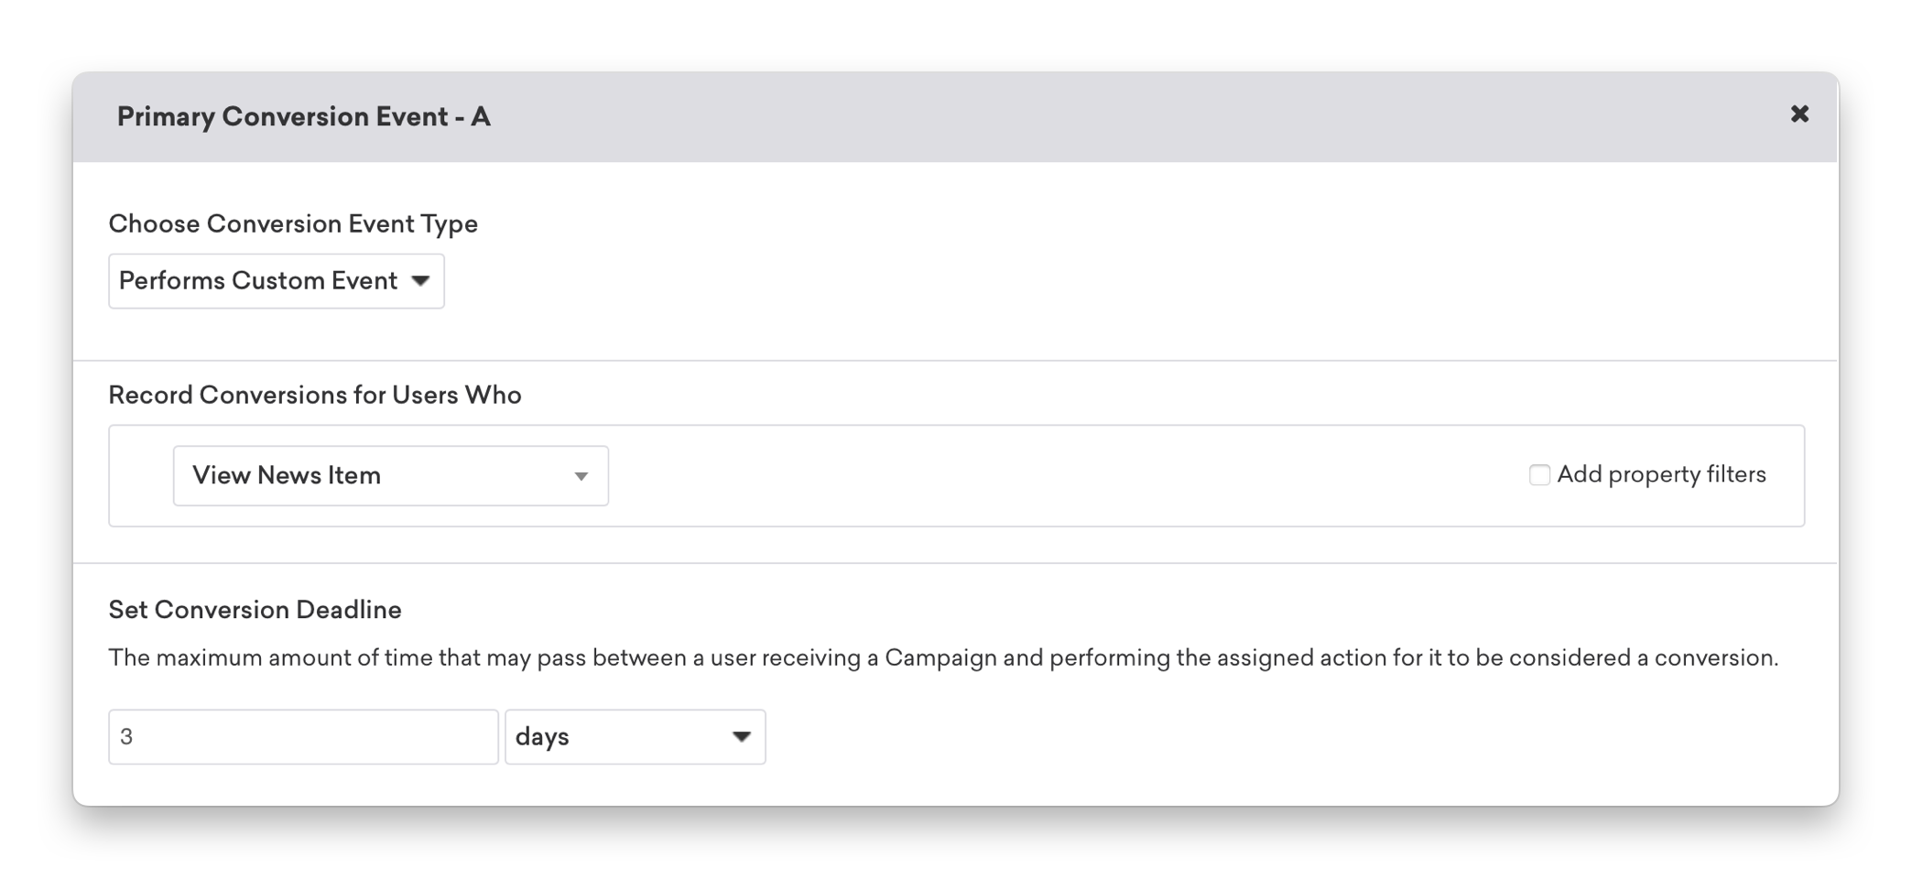1912x879 pixels.
Task: Click the conversion deadline description paragraph
Action: 943,658
